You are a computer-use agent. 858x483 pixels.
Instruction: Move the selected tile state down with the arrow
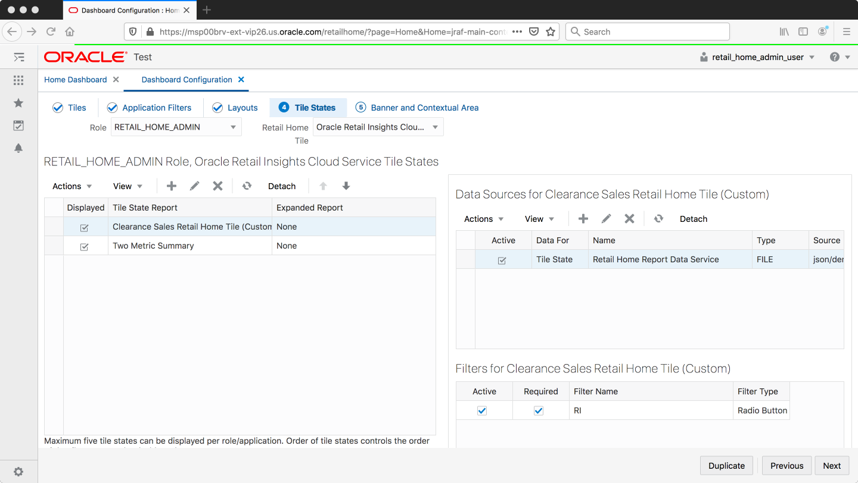[346, 186]
